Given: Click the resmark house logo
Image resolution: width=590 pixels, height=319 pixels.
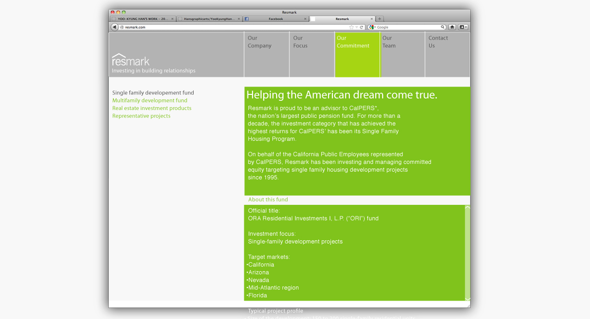Looking at the screenshot, I should point(130,59).
